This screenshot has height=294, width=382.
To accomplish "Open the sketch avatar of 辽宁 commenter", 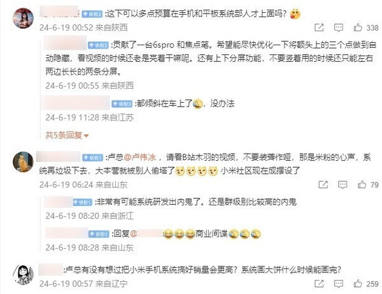I will (x=23, y=275).
